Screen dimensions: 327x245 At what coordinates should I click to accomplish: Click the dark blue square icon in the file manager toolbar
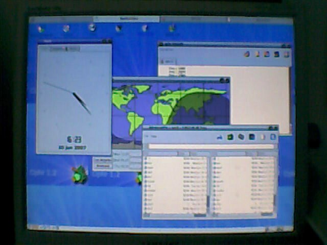[251, 137]
